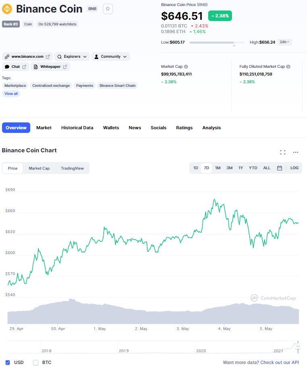Click the Market Cap info tooltip icon
Viewport: 307px width, 368px height.
(185, 66)
